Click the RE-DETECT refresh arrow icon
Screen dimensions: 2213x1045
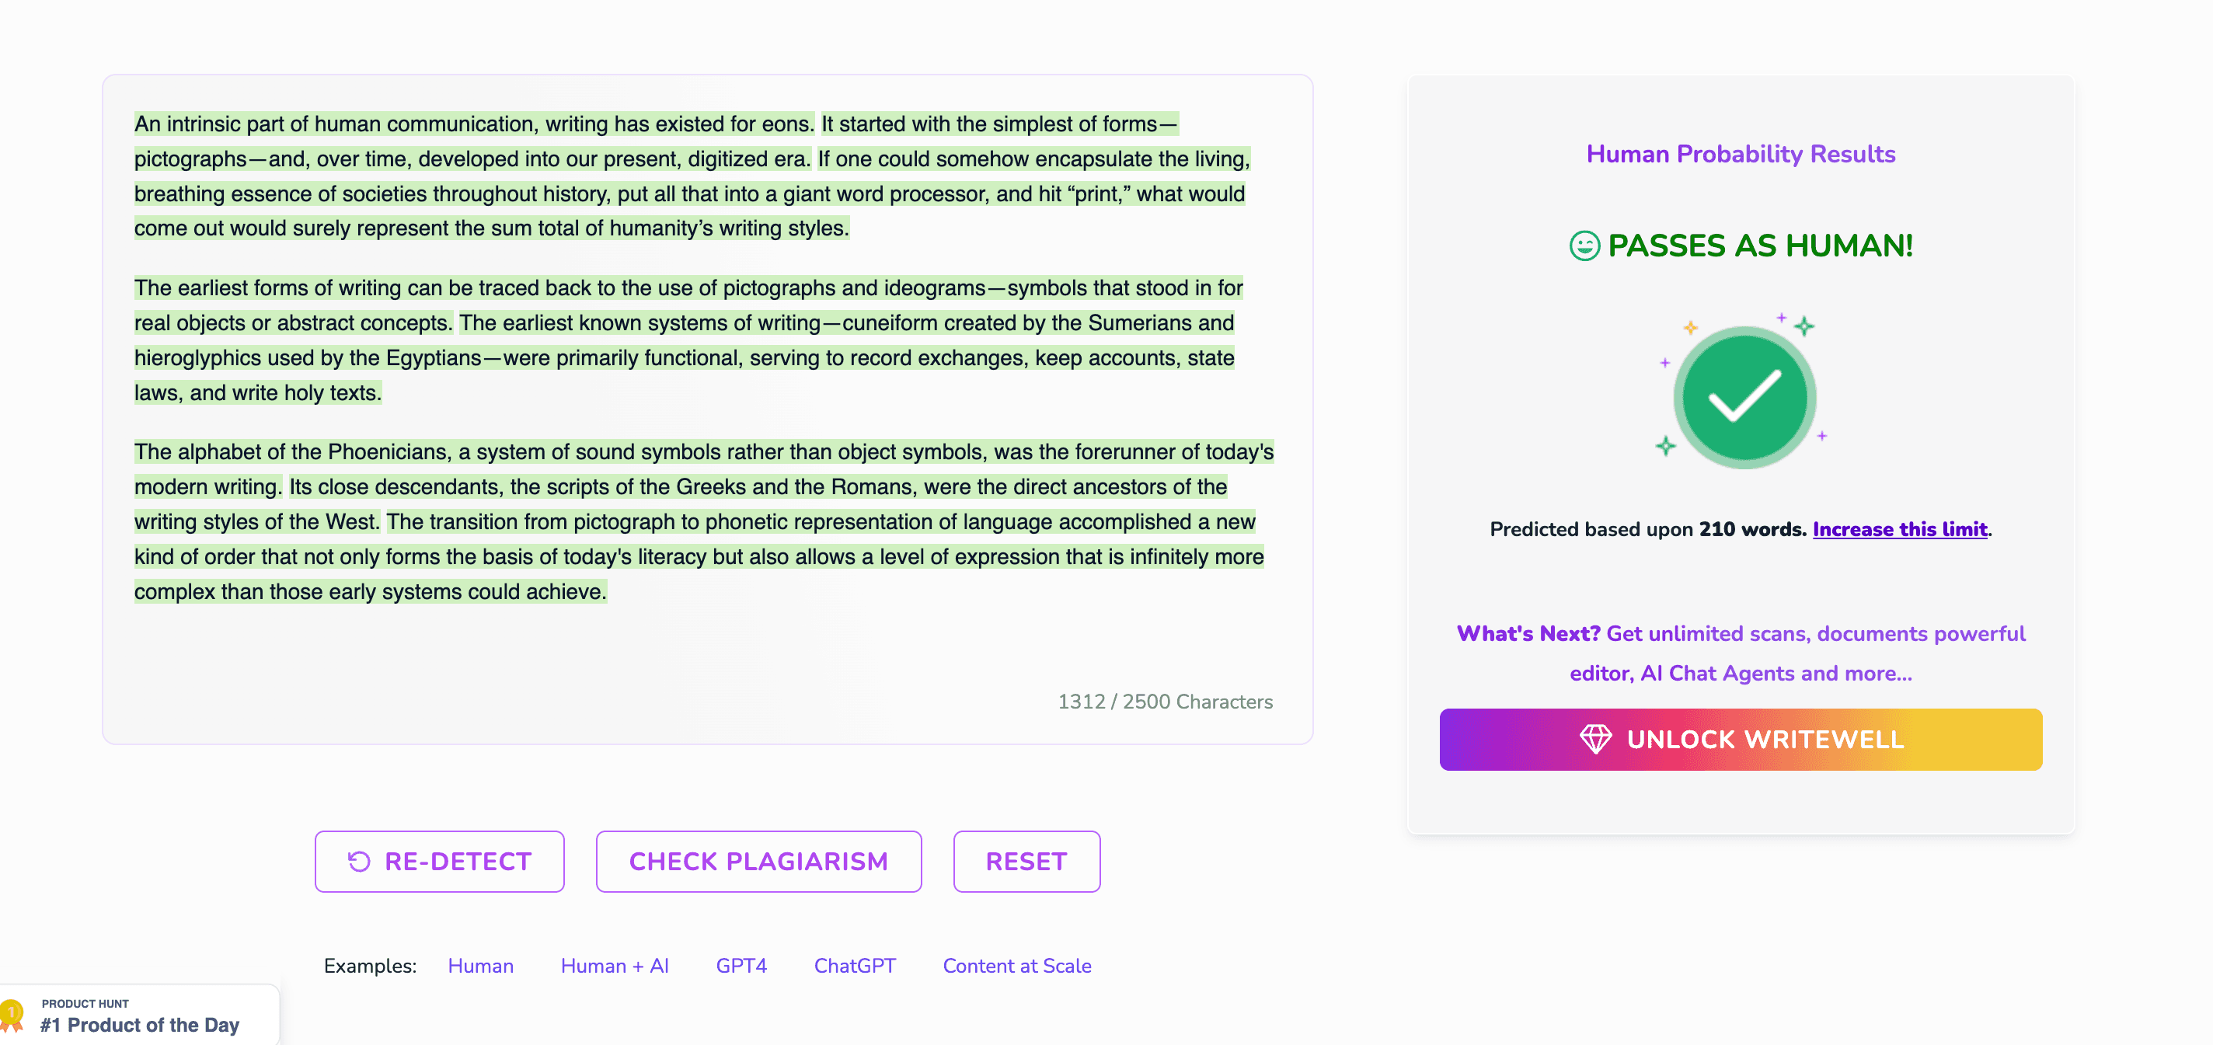click(359, 861)
